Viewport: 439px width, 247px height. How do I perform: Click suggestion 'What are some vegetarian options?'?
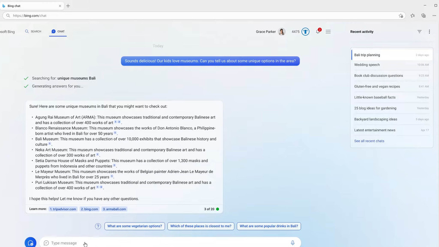pyautogui.click(x=135, y=226)
